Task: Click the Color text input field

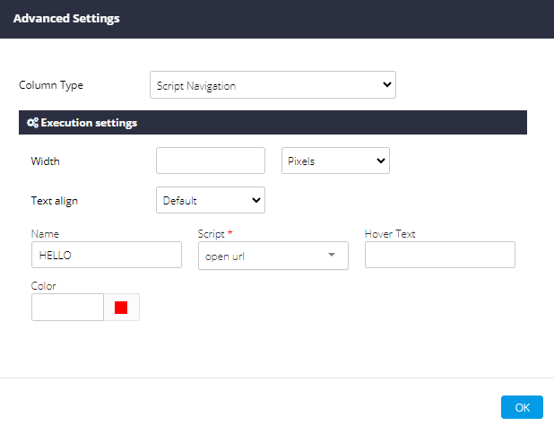Action: (67, 308)
